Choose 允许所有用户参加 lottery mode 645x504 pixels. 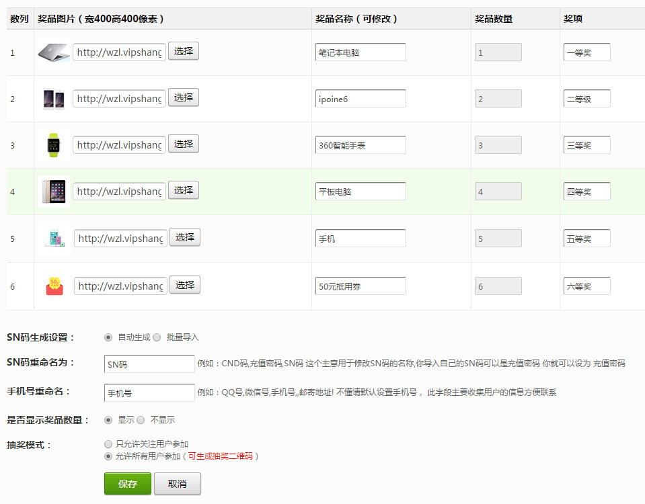[x=108, y=456]
